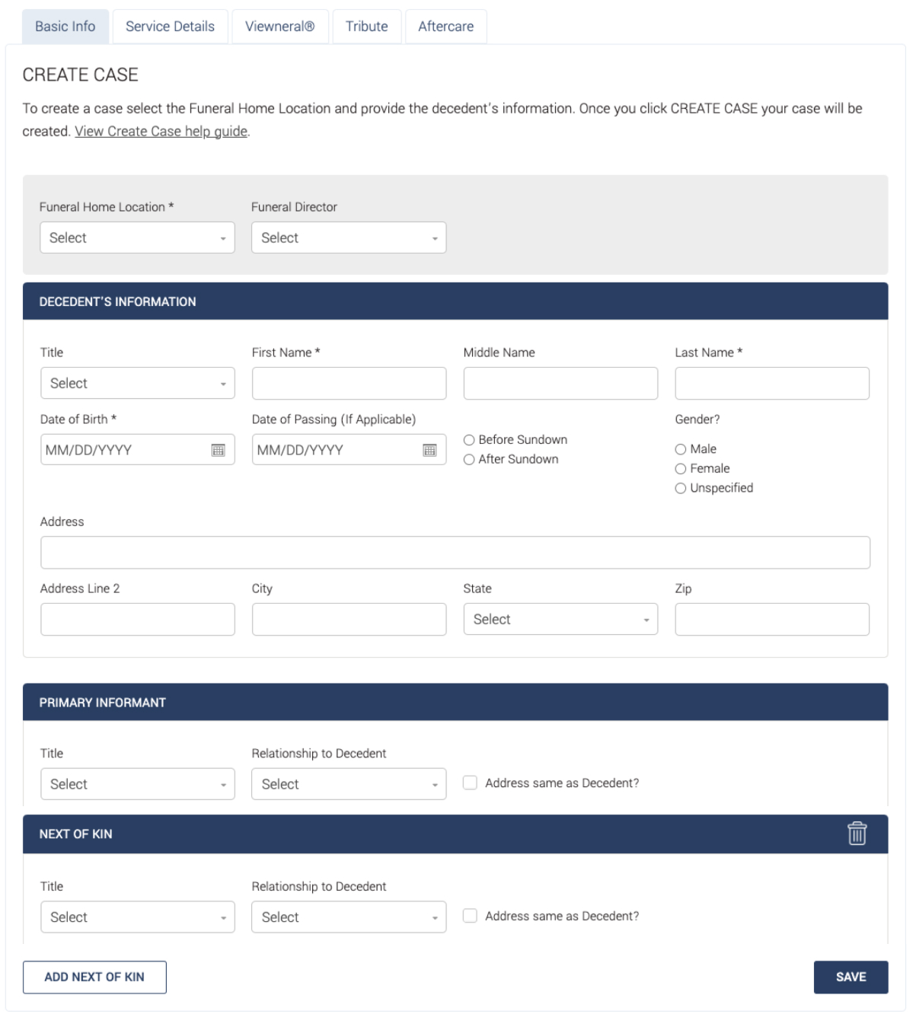Go to the Tribute tab
Image resolution: width=916 pixels, height=1014 pixels.
(x=366, y=27)
